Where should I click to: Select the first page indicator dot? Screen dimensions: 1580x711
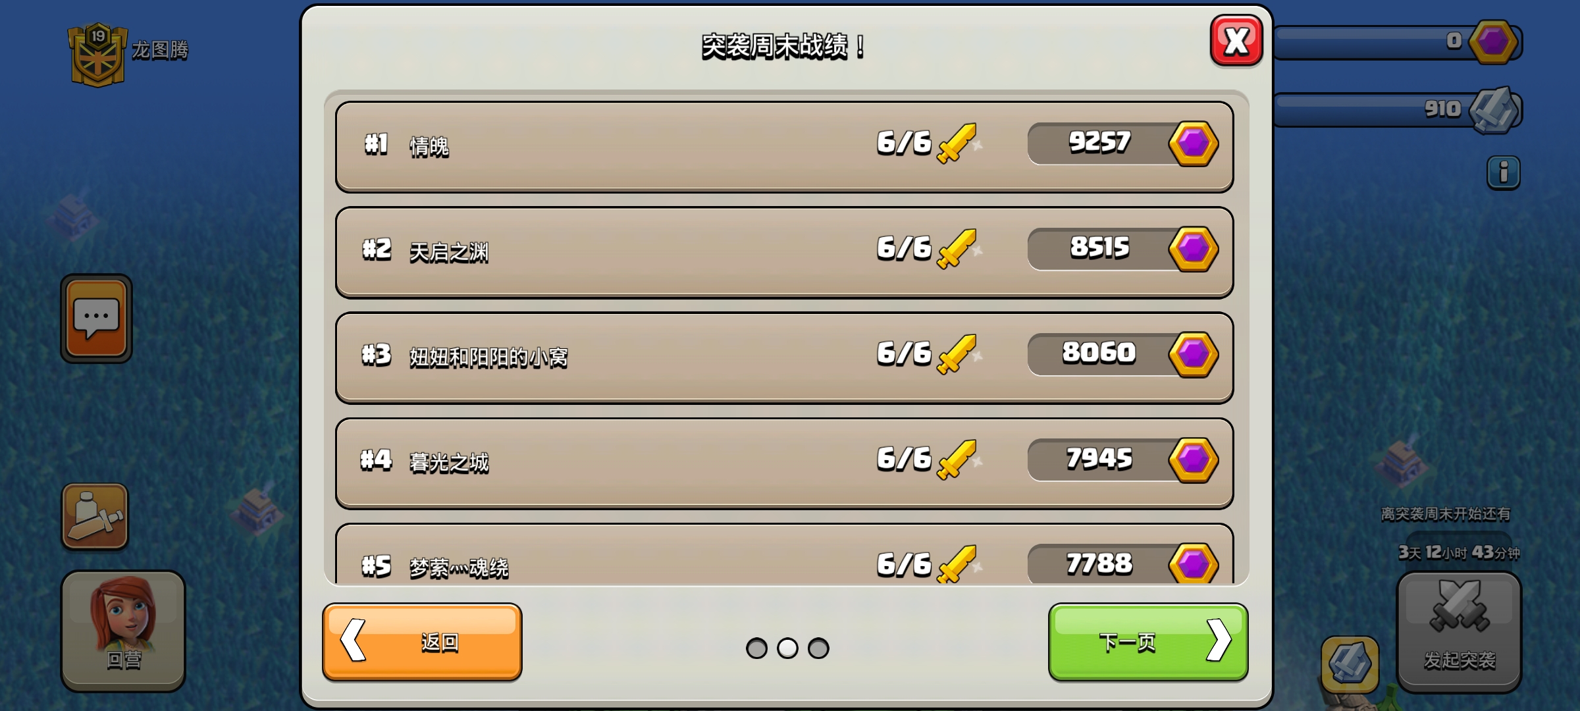(756, 648)
